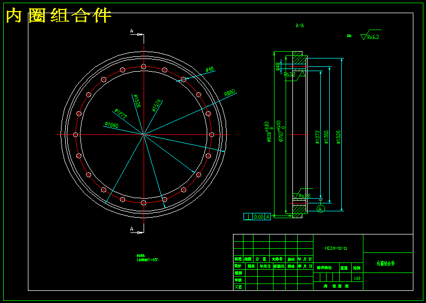Select the A-A section view label
Screen dimensions: 426x303
[x=300, y=26]
